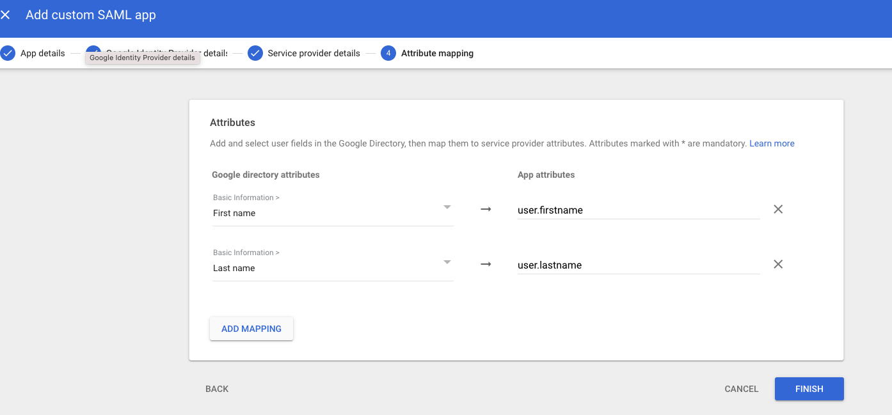892x415 pixels.
Task: Open the Learn more link
Action: 772,143
